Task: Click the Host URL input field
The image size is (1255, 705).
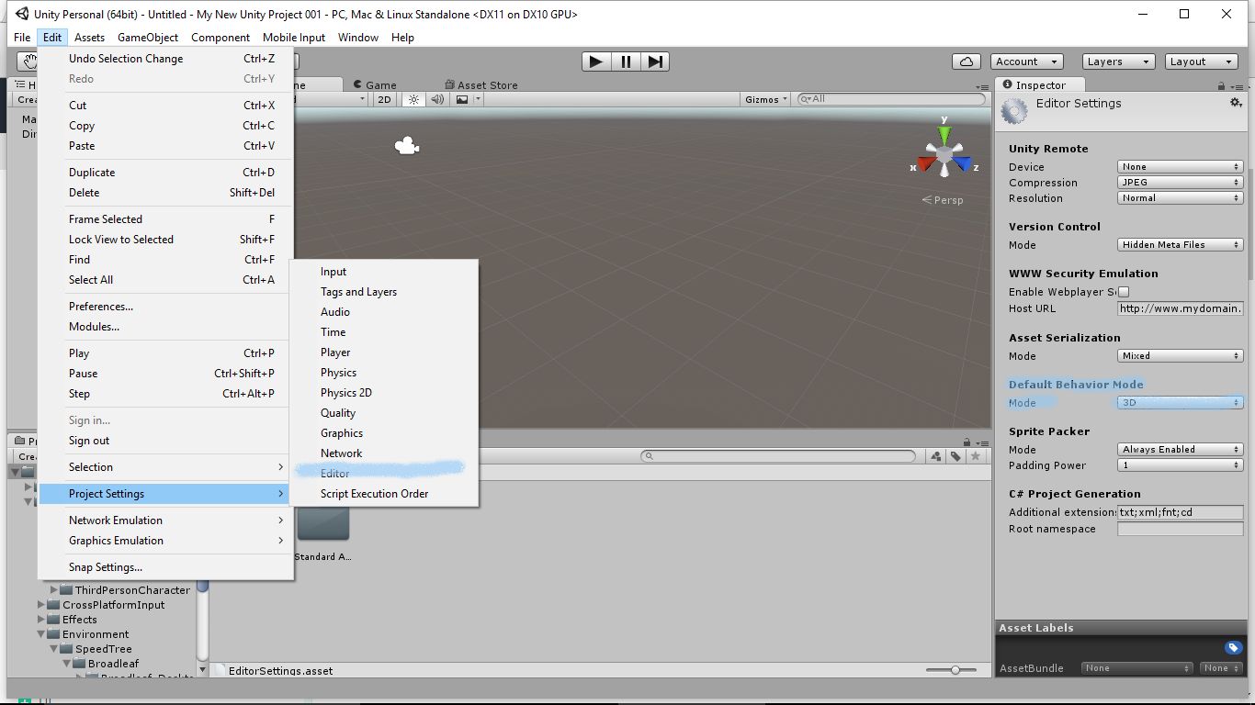Action: click(1180, 308)
